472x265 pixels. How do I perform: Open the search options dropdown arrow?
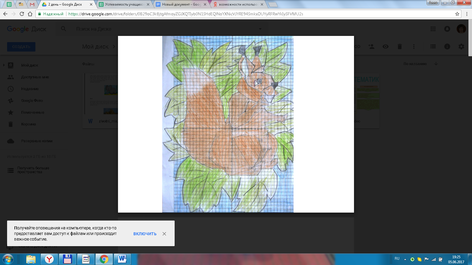point(260,29)
